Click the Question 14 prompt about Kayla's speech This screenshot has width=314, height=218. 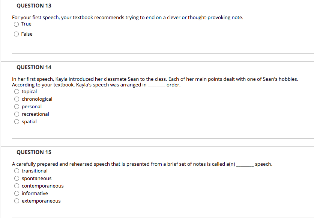point(156,82)
